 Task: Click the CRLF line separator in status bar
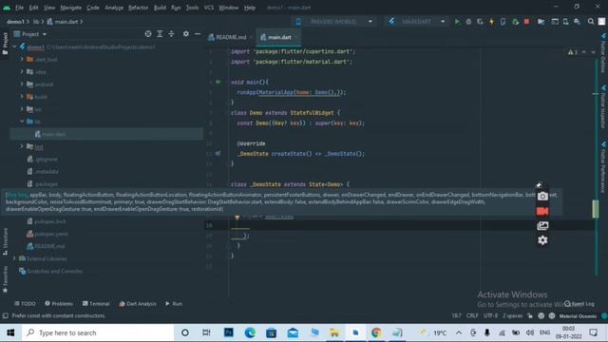(x=472, y=316)
